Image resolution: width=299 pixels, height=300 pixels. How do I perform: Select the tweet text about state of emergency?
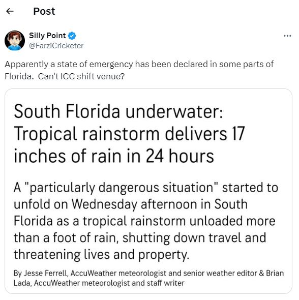point(139,70)
